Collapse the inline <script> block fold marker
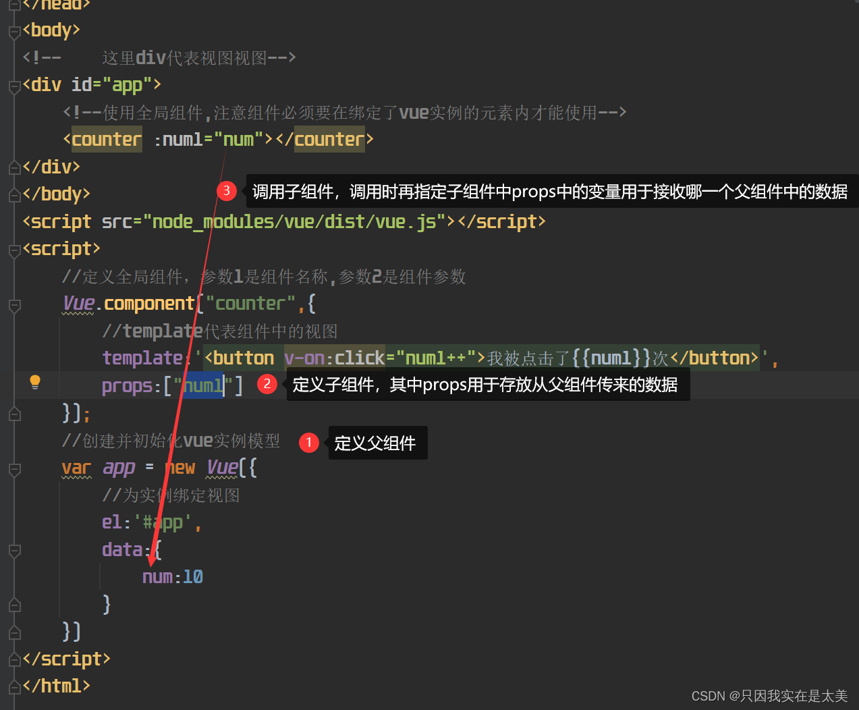The image size is (859, 710). pyautogui.click(x=14, y=250)
